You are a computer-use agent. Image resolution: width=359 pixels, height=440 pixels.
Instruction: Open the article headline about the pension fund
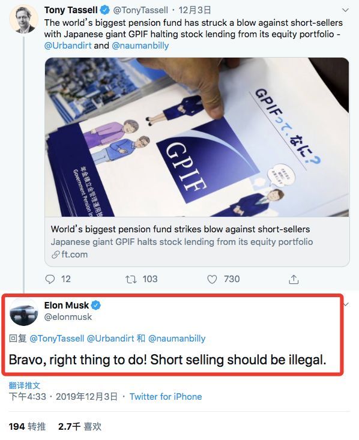pos(180,229)
